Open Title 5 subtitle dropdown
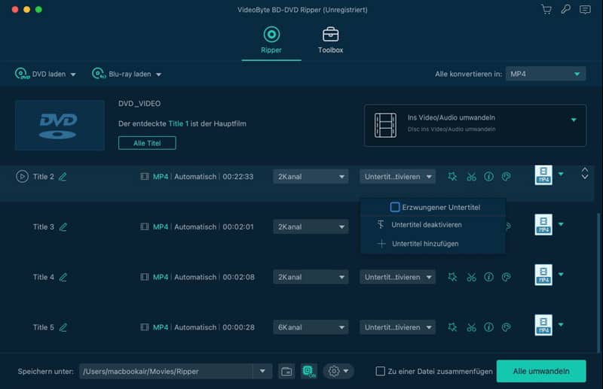 pyautogui.click(x=398, y=327)
